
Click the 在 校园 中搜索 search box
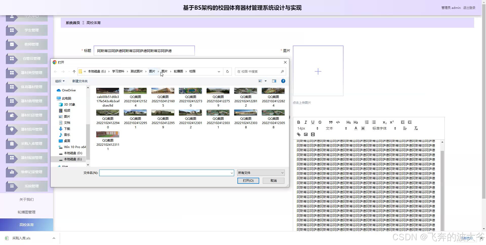click(x=260, y=72)
